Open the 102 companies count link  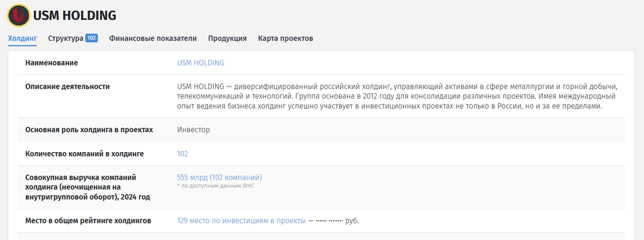182,154
